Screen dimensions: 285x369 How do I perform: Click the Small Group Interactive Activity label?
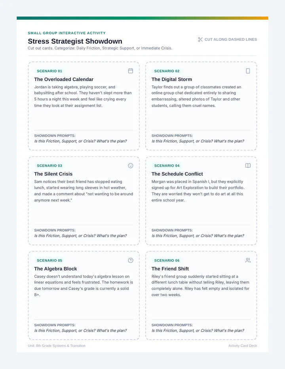66,33
